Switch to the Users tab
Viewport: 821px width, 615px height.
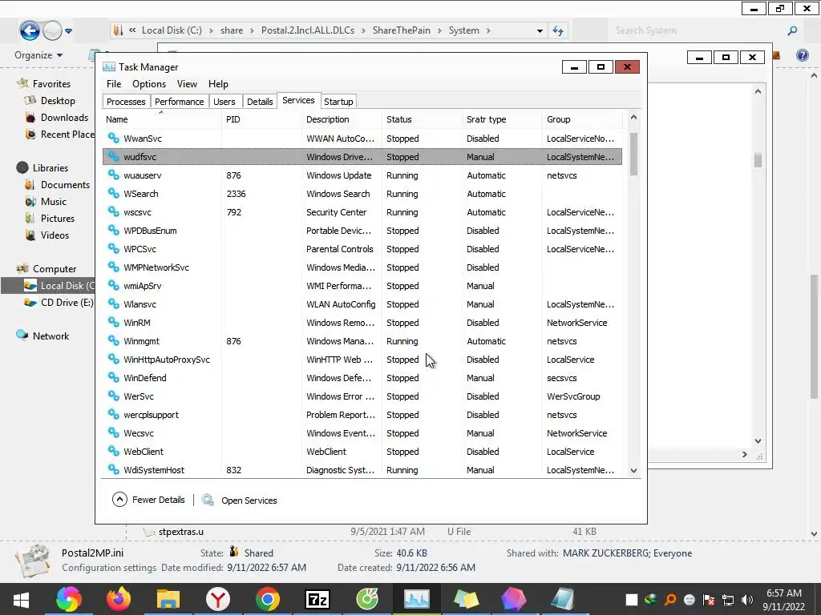(224, 102)
